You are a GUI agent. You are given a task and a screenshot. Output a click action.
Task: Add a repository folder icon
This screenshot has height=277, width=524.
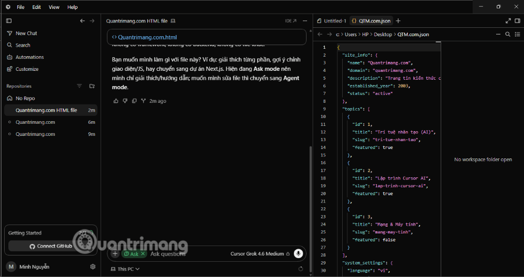(92, 86)
